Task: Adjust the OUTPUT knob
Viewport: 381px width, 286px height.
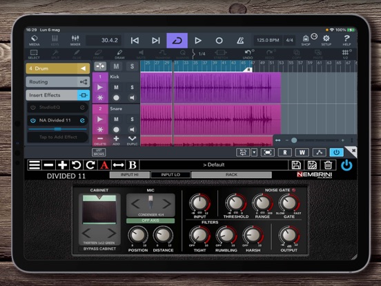Action: (x=289, y=235)
